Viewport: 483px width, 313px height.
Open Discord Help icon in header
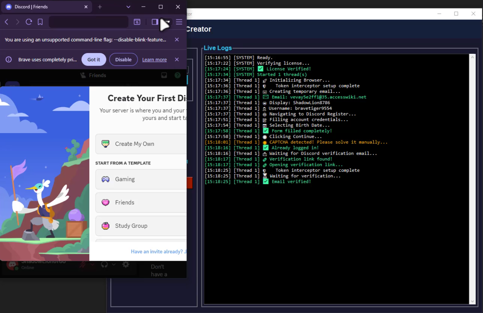177,75
